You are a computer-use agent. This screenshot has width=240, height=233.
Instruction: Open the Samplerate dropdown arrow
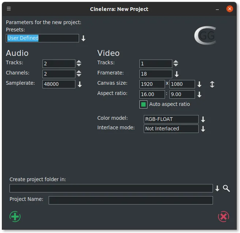click(80, 84)
